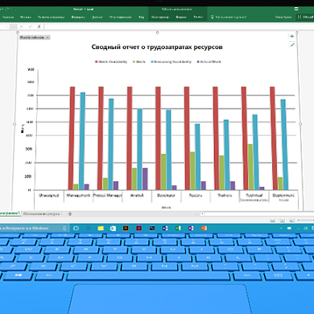Switch to Normal view in status bar
314x314 pixels.
click(x=272, y=221)
